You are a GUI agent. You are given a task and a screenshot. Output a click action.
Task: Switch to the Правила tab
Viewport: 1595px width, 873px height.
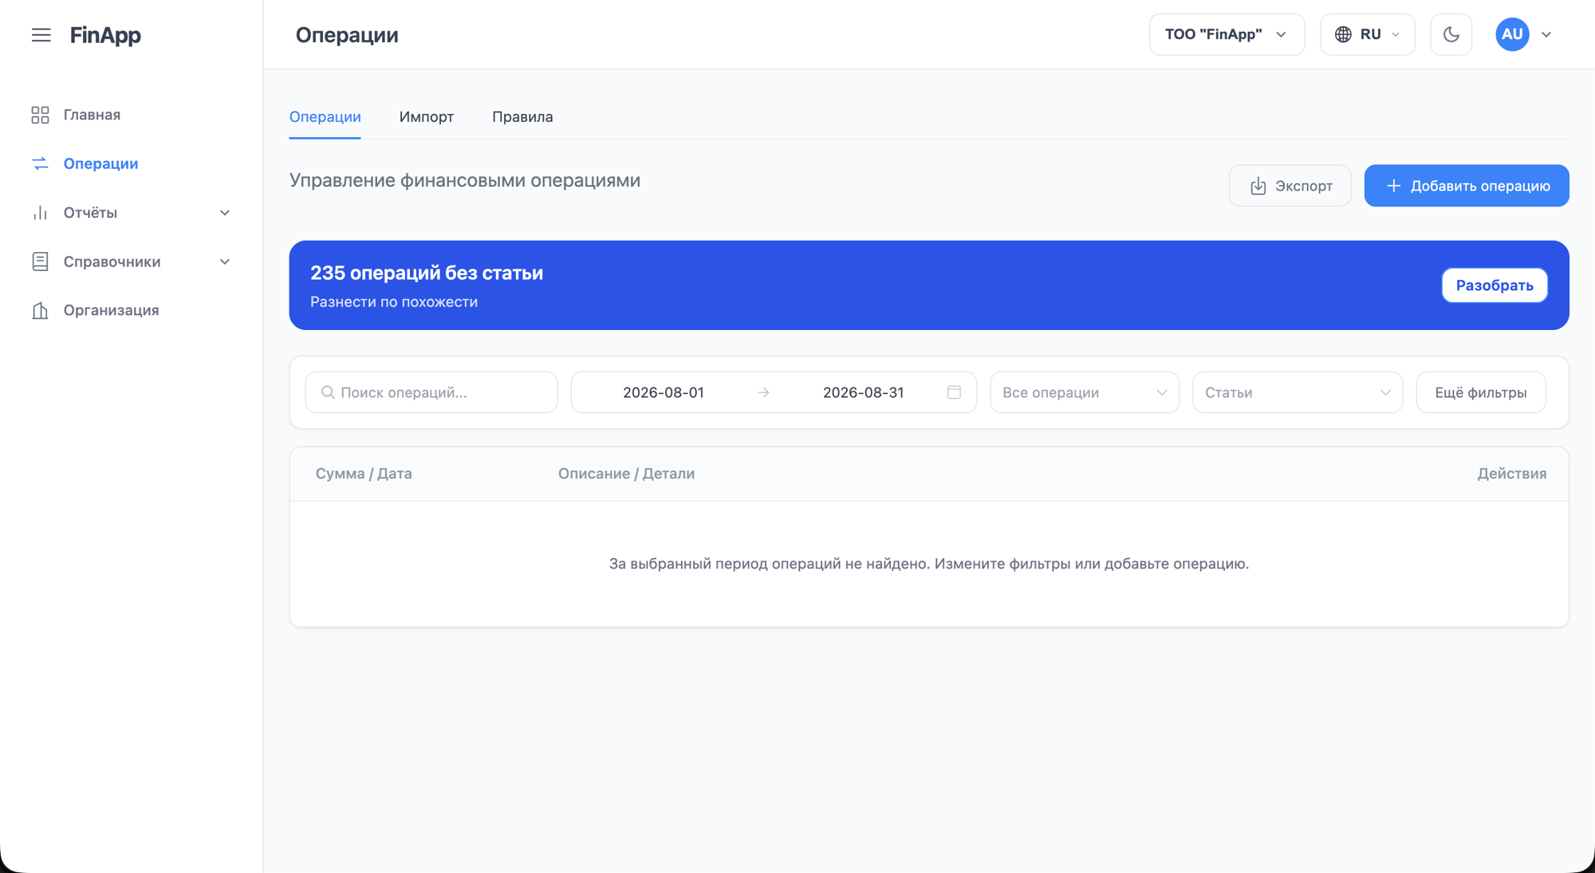pos(522,116)
